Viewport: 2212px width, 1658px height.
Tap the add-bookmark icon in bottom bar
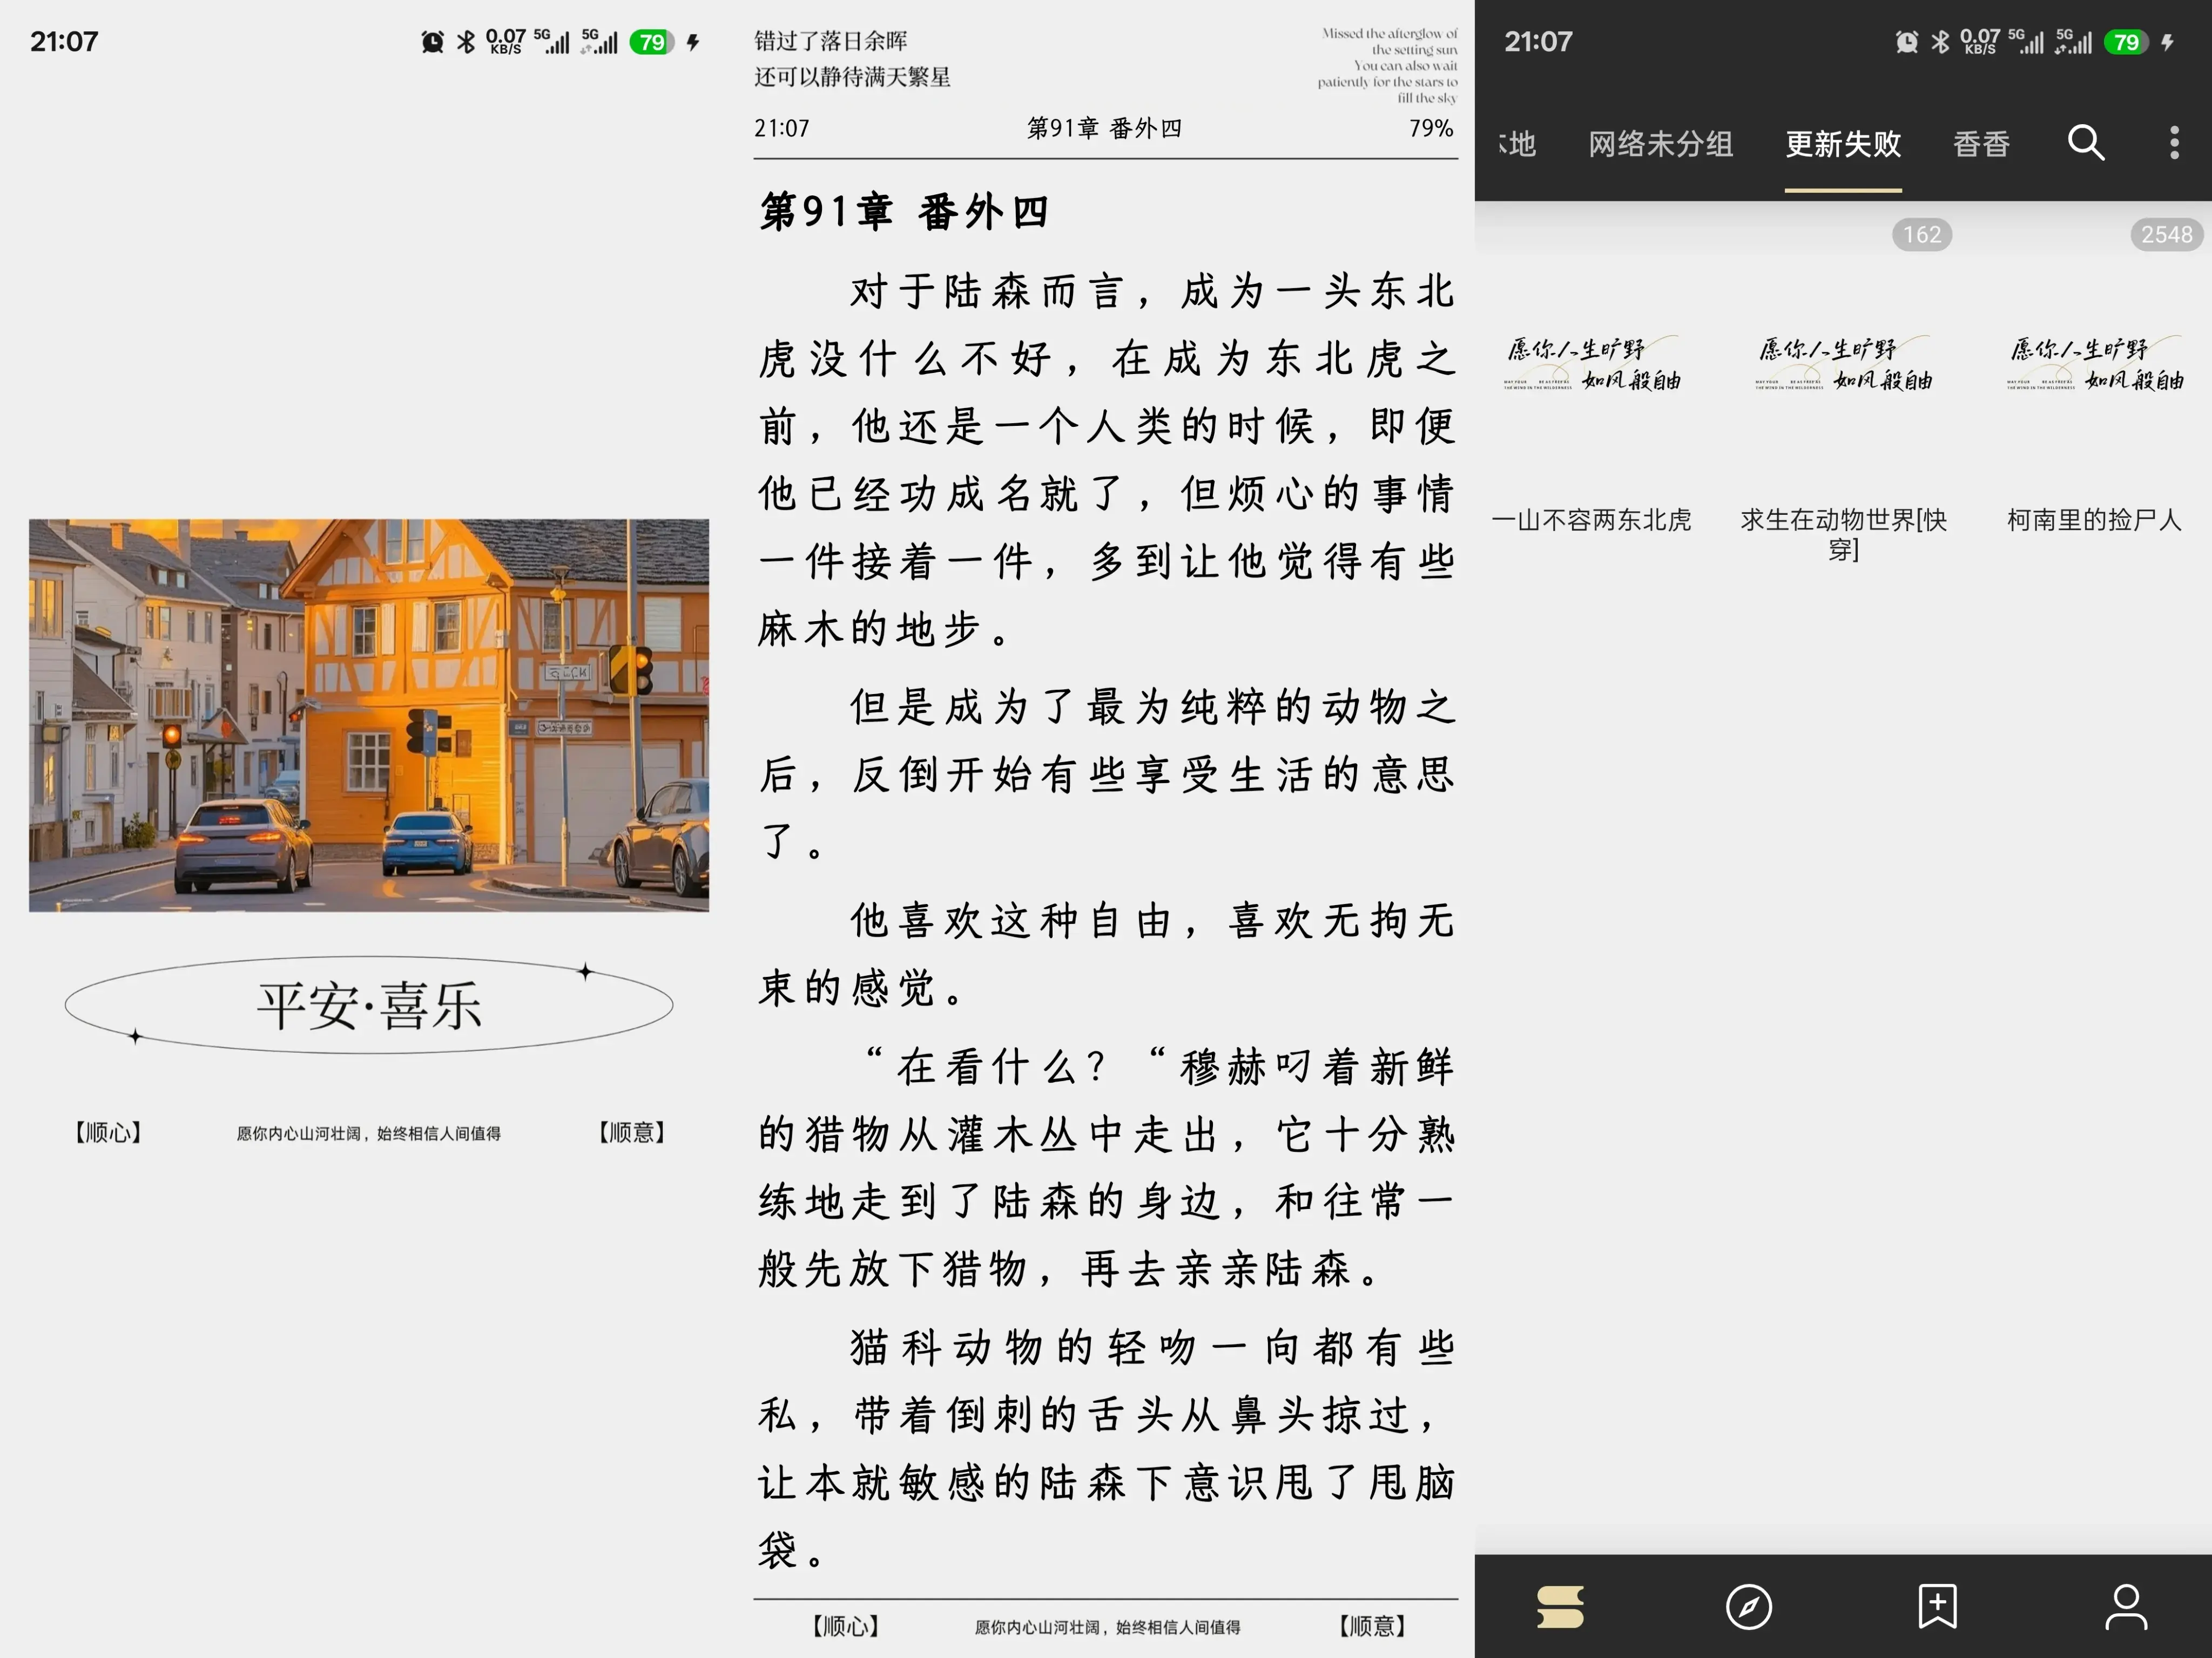[1937, 1607]
